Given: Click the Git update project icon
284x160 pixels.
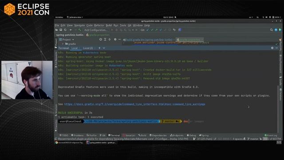Looking at the screenshot, I should [148, 30].
